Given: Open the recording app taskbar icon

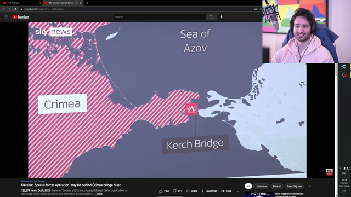Looking at the screenshot, I should point(344,74).
